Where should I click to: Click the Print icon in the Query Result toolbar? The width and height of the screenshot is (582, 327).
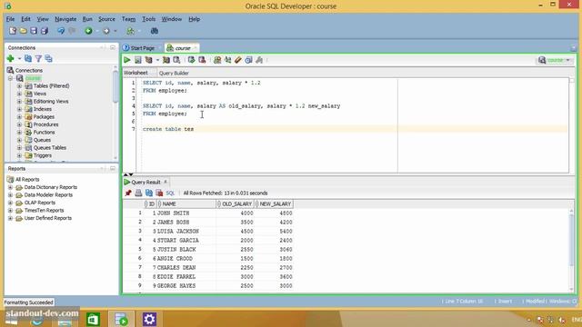tap(138, 193)
